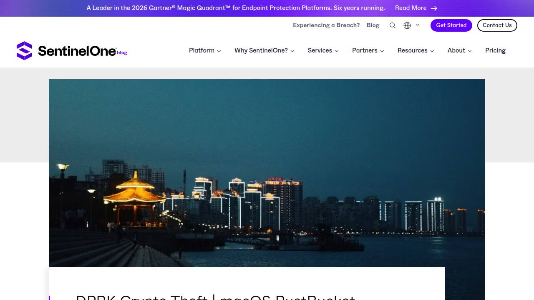Open the Experiencing a Breach? link
This screenshot has height=300, width=534.
point(326,25)
